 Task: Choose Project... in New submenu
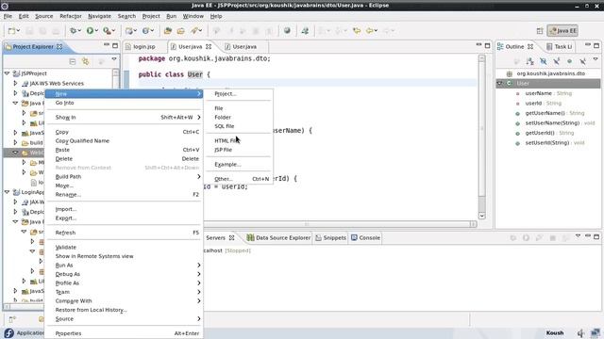point(238,94)
